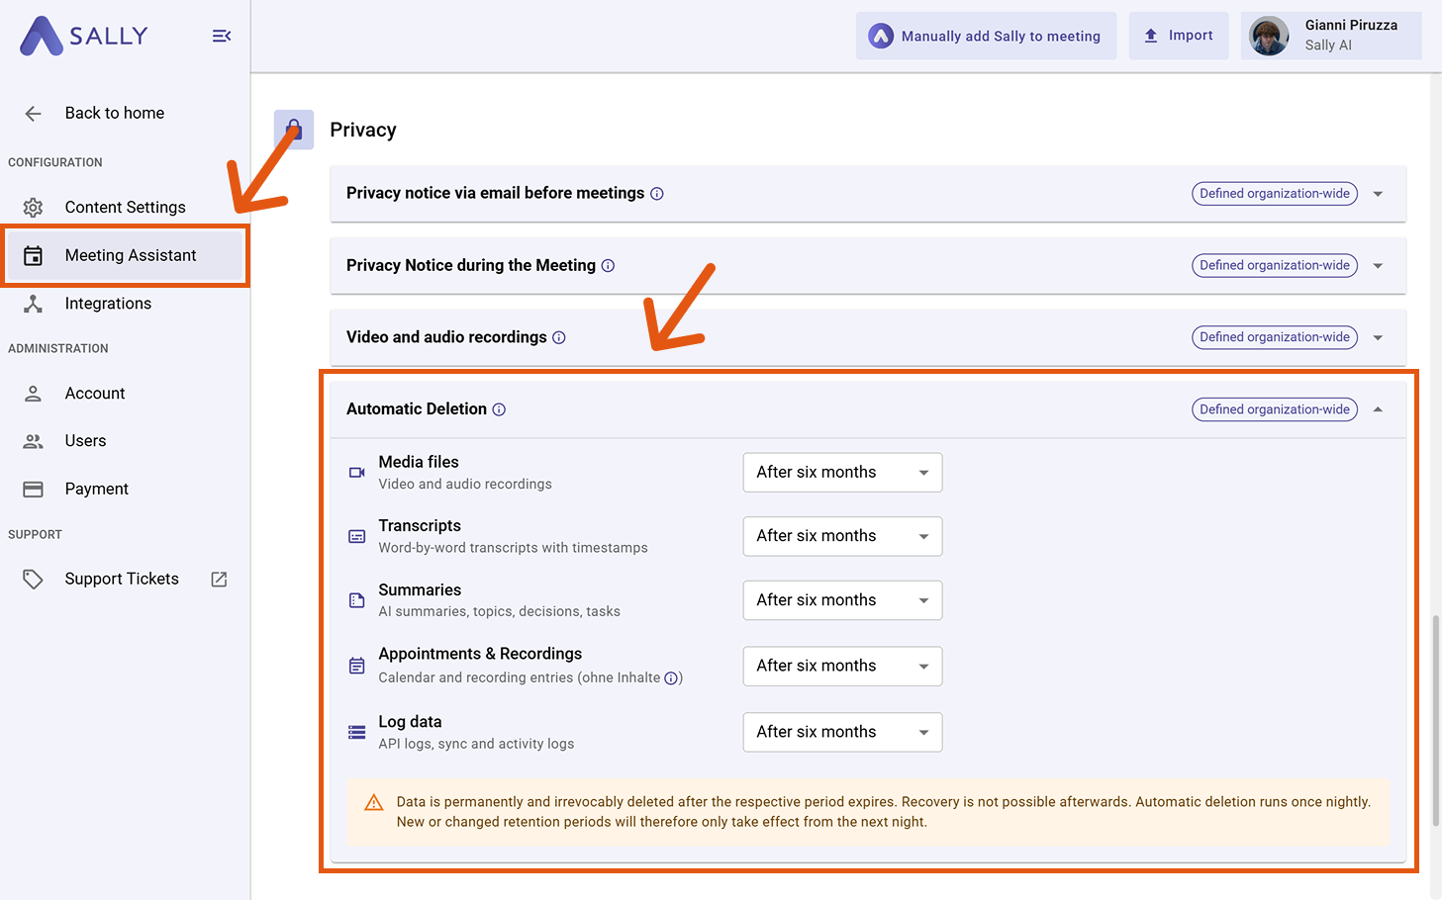Click the lock icon above Privacy heading
The image size is (1442, 900).
[x=293, y=129]
